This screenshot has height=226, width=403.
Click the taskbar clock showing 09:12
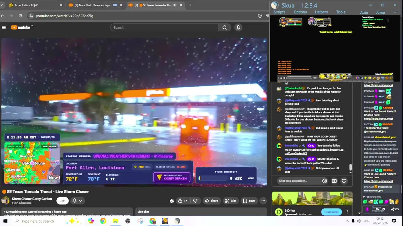tap(380, 221)
